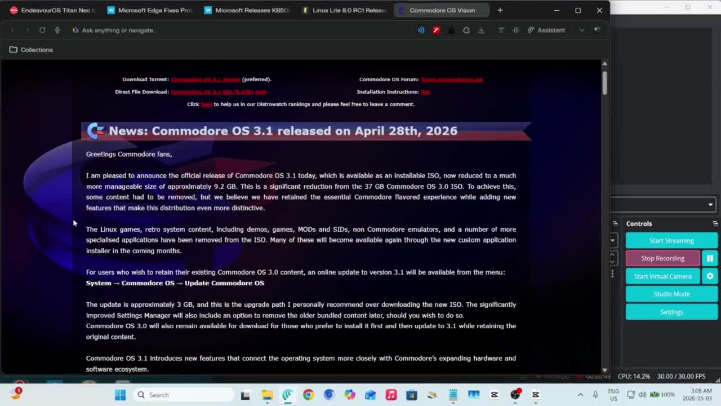Open the OBS Studio taskbar icon
Image resolution: width=721 pixels, height=406 pixels.
pos(515,395)
